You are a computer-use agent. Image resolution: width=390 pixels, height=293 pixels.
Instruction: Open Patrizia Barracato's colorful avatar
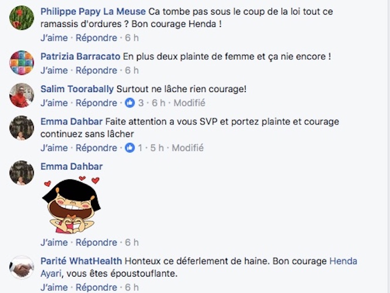click(x=22, y=63)
